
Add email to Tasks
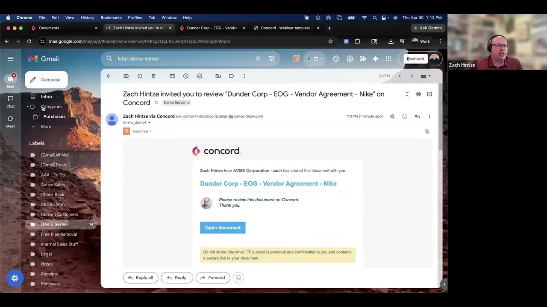pyautogui.click(x=200, y=76)
